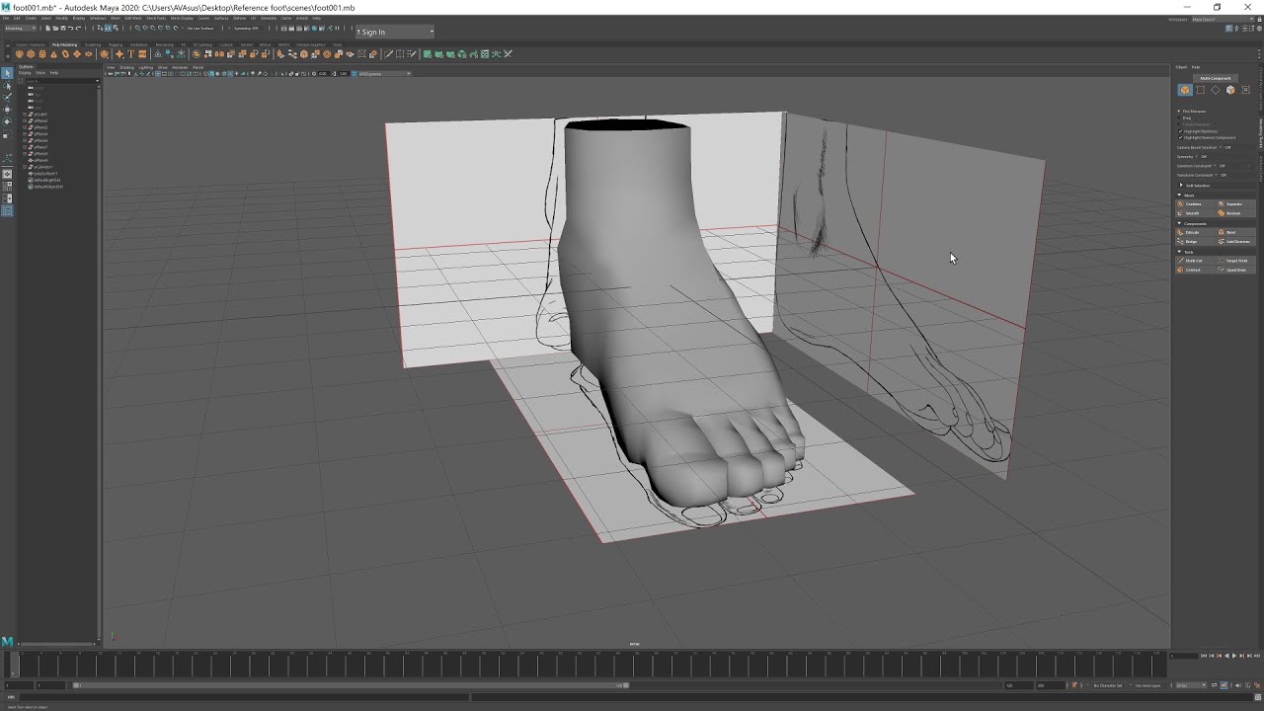1264x711 pixels.
Task: Switch to single-pane layout icon
Action: pos(7,173)
